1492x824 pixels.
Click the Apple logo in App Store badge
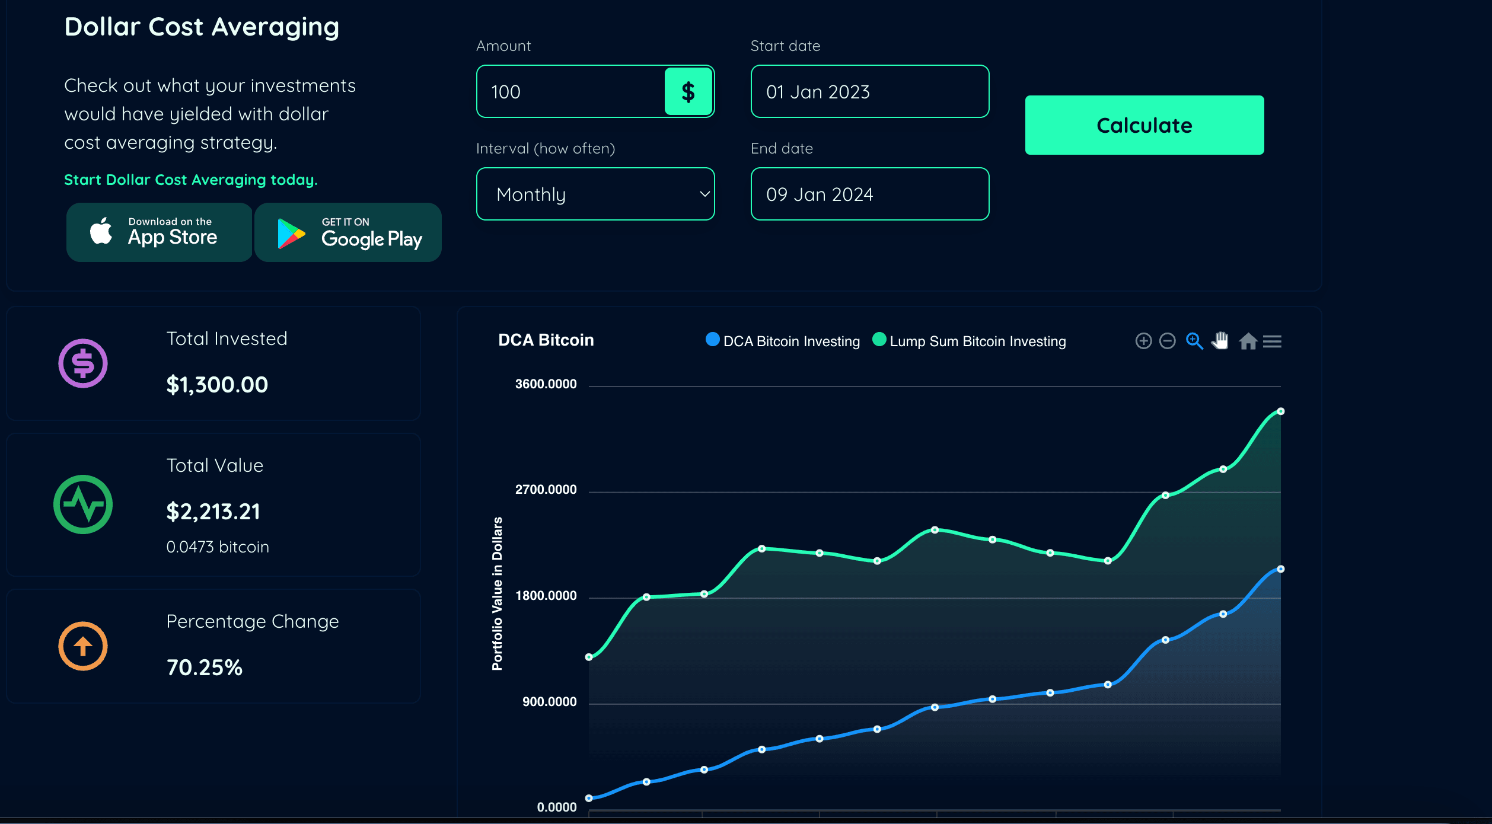click(101, 231)
